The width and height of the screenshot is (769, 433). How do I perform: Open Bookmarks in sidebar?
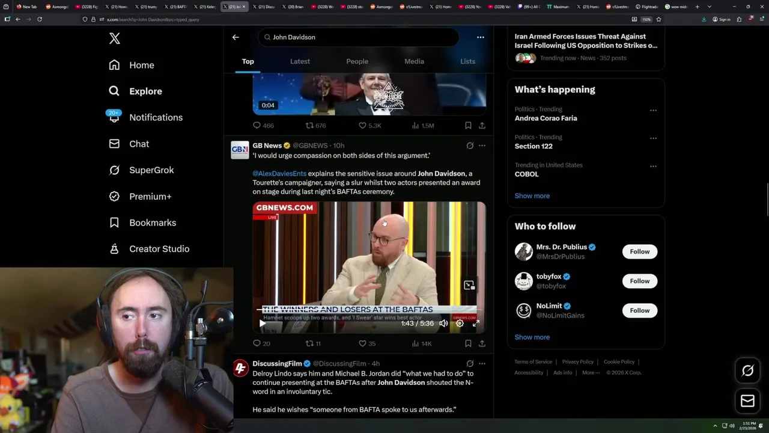(x=142, y=223)
